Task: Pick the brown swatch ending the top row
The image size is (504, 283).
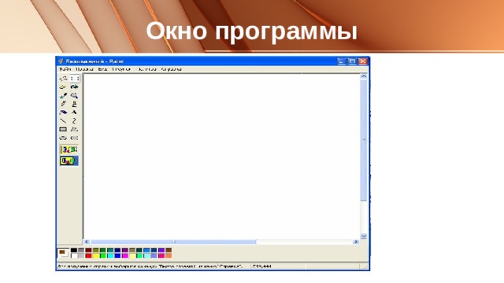Action: (x=169, y=250)
